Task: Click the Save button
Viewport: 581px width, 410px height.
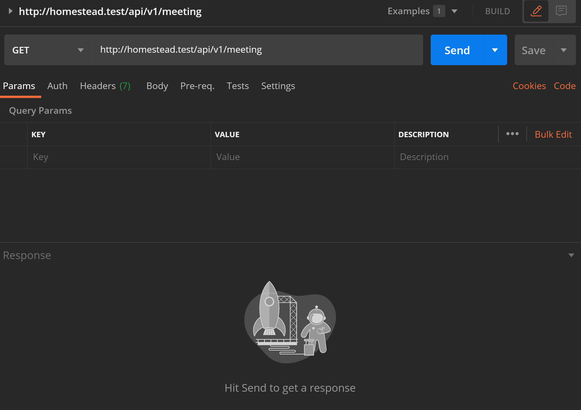Action: tap(534, 50)
